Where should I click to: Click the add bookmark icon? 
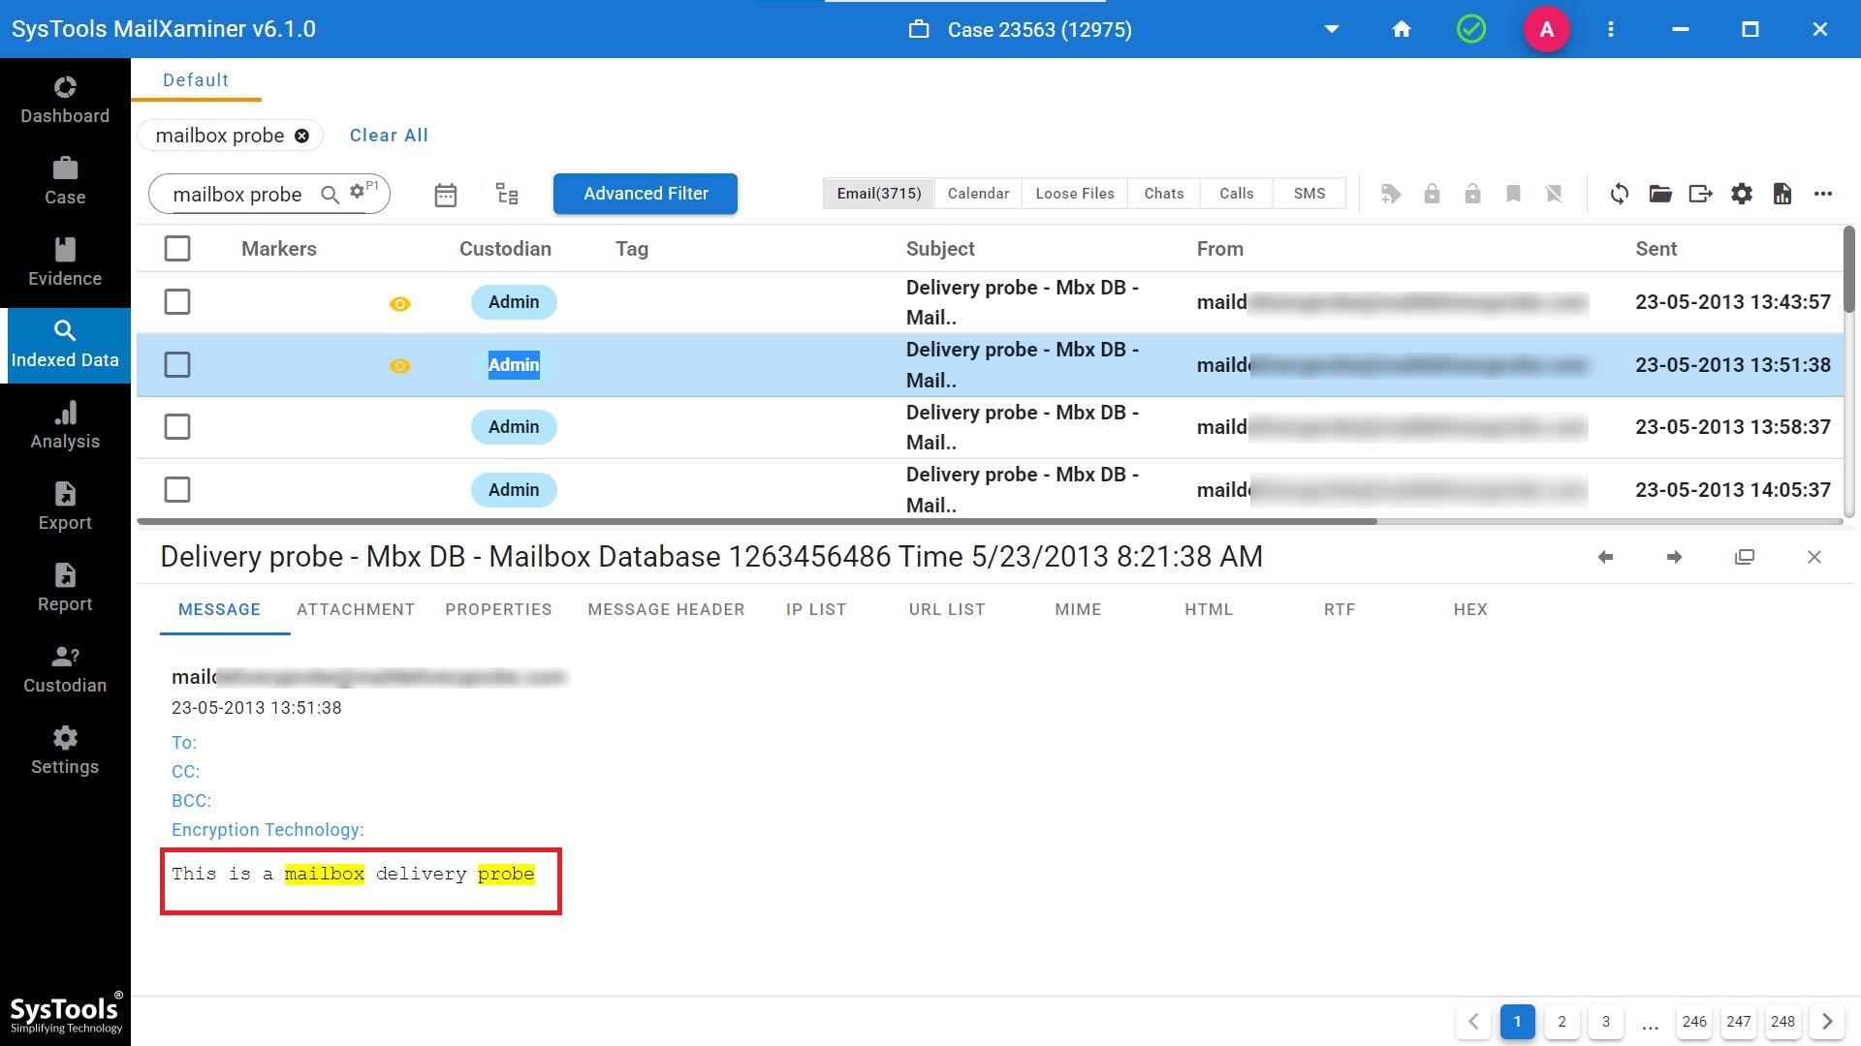[x=1513, y=194]
